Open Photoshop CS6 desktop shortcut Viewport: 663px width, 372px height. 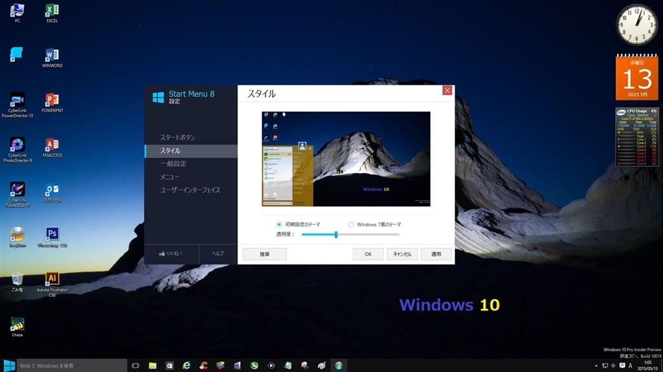pos(52,237)
